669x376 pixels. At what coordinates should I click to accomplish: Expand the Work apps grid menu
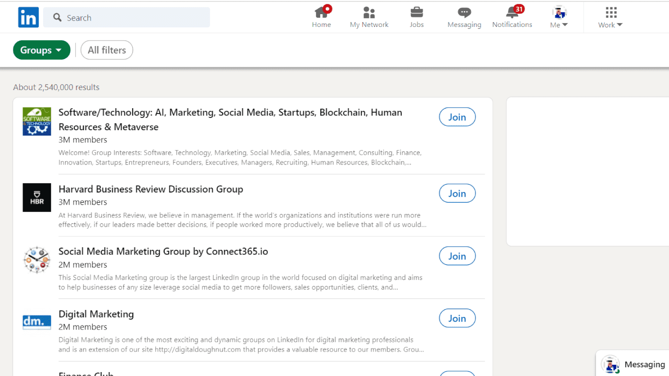point(610,18)
